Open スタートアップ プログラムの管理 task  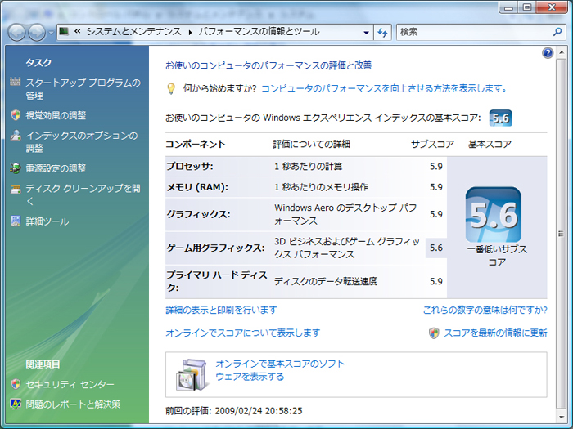(x=83, y=88)
